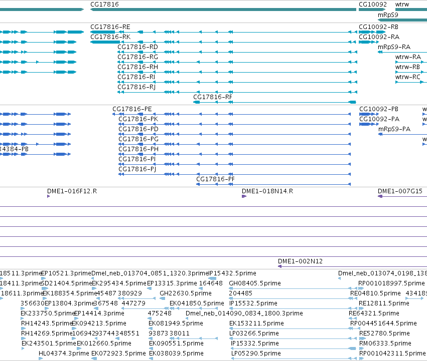Open the CG17816-PF protein label
Image resolution: width=427 pixels, height=361 pixels.
(x=215, y=179)
